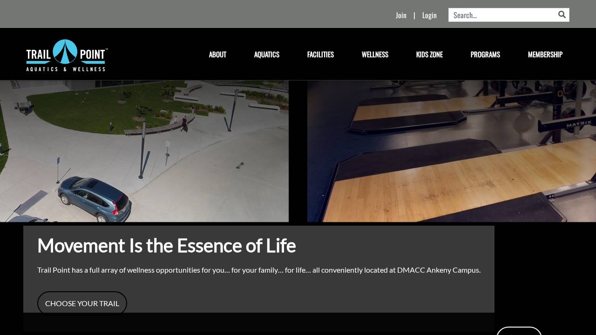The image size is (596, 335).
Task: Open the PROGRAMS menu
Action: pyautogui.click(x=485, y=54)
